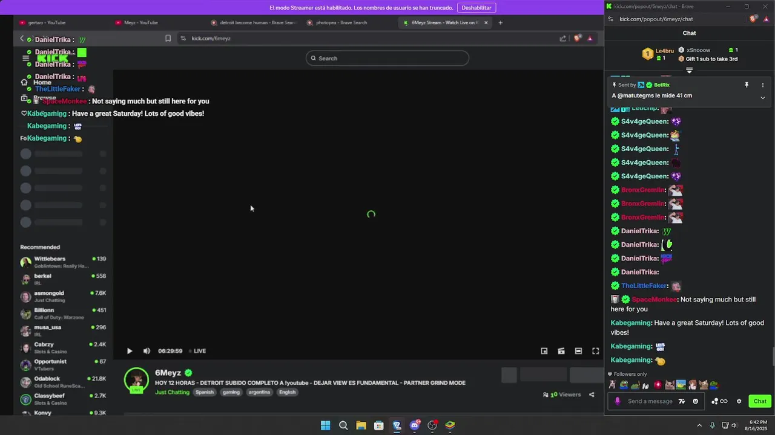
Task: Open Odablock recommended channel
Action: point(63,382)
